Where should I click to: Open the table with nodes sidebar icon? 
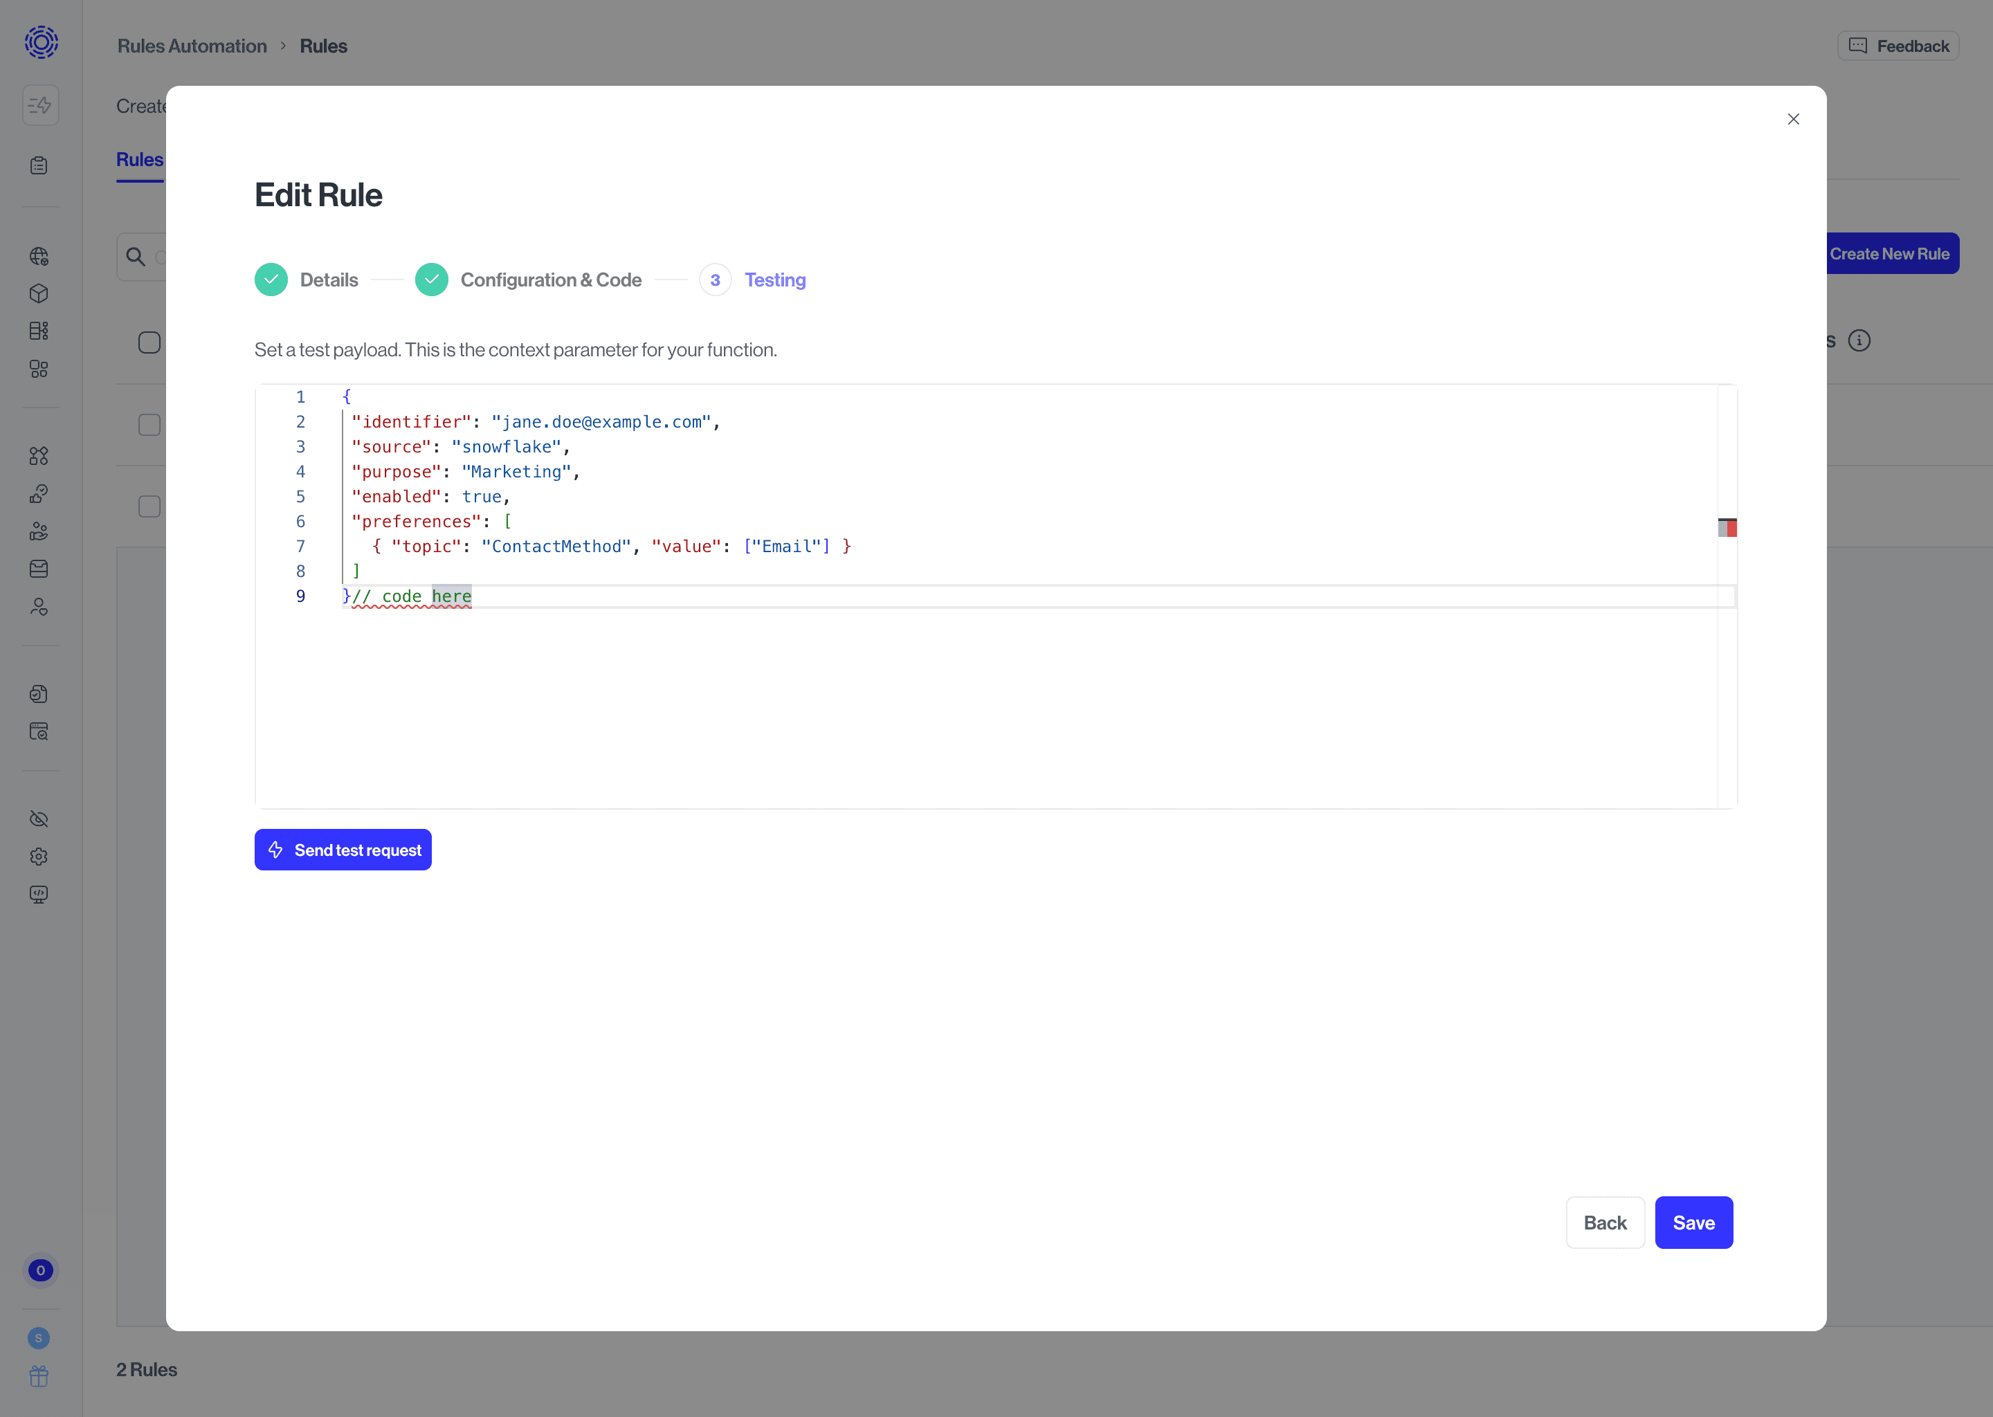pyautogui.click(x=38, y=331)
